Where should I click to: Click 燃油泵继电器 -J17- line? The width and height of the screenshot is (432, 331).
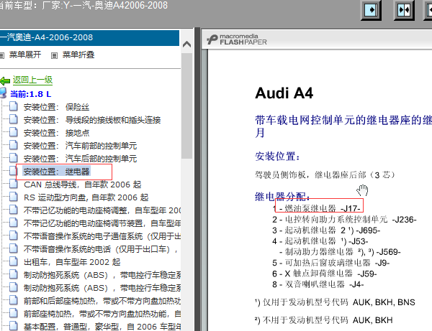(317, 208)
